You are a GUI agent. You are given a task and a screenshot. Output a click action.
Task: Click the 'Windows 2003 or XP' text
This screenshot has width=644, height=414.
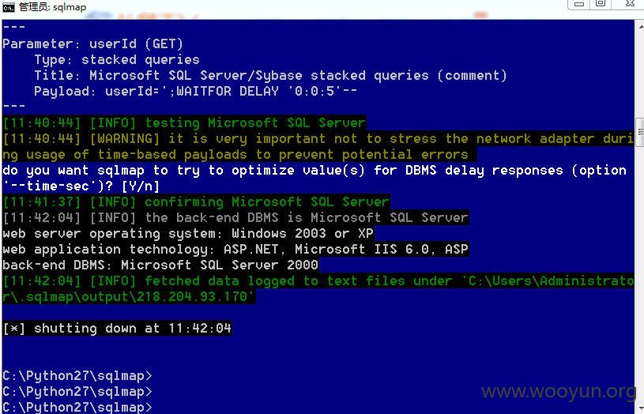(303, 233)
